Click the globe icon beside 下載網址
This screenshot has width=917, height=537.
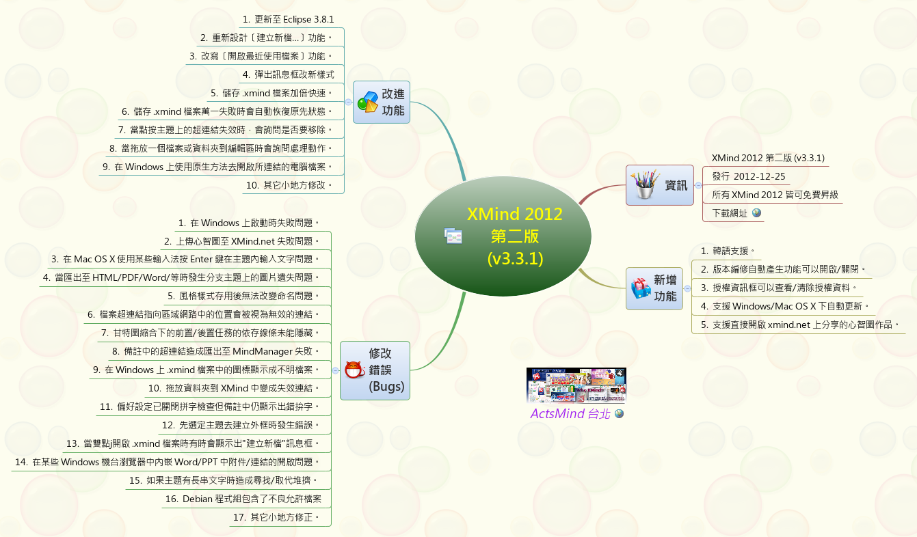[x=754, y=212]
